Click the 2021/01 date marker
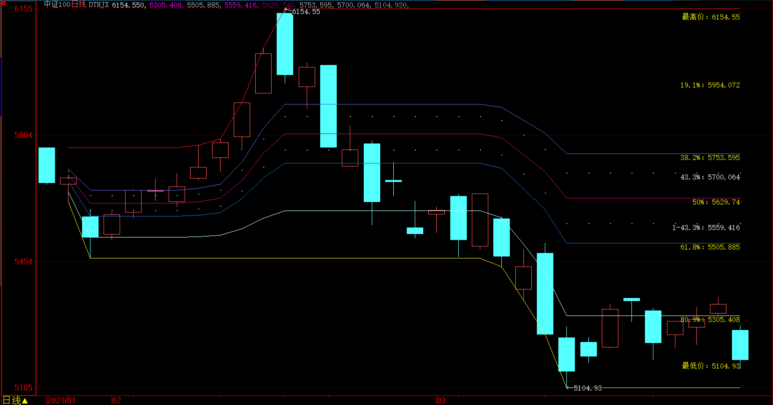This screenshot has width=773, height=405. point(62,401)
